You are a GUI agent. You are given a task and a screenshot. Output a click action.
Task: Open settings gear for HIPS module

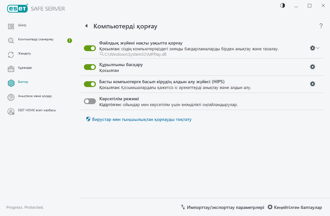coord(312,84)
